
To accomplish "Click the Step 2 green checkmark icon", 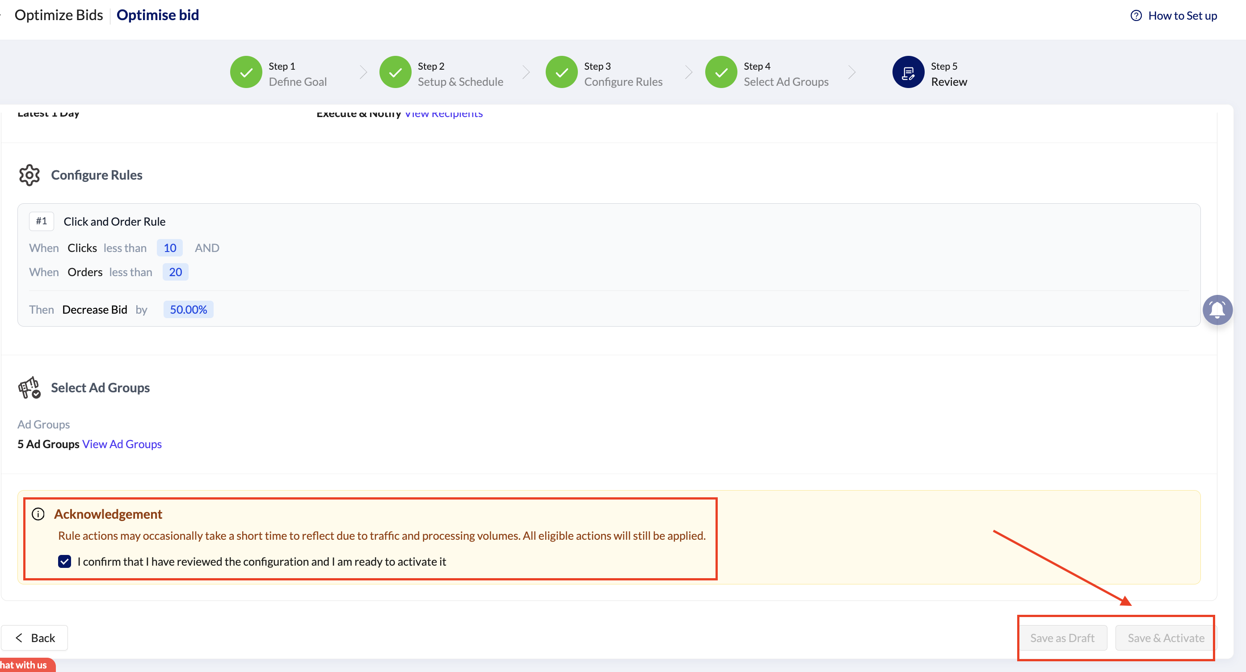I will coord(395,72).
